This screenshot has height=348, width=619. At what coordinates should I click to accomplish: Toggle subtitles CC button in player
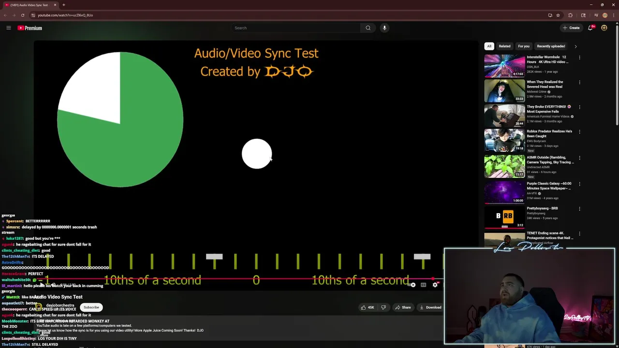(423, 285)
